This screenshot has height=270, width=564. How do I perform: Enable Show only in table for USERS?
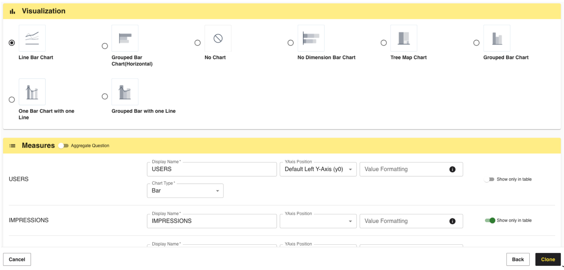pos(489,179)
